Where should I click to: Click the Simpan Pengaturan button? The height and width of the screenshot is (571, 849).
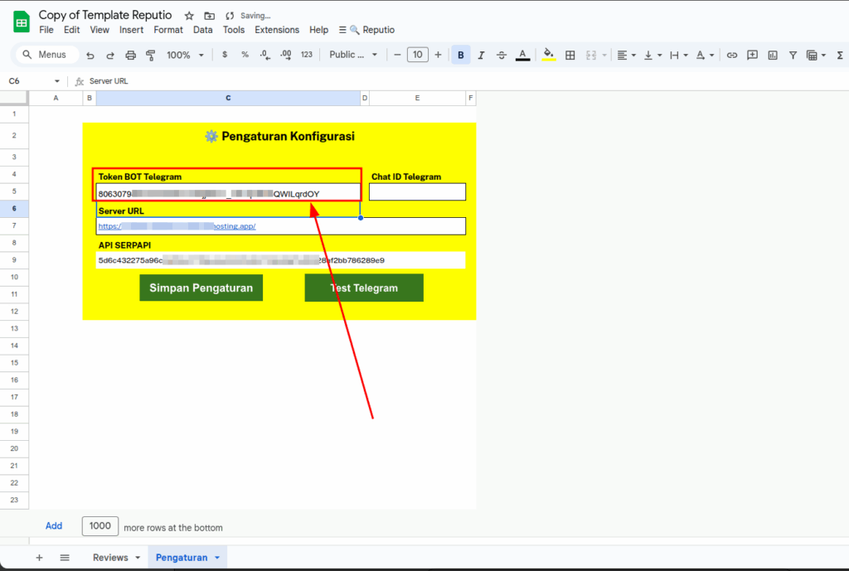[201, 288]
